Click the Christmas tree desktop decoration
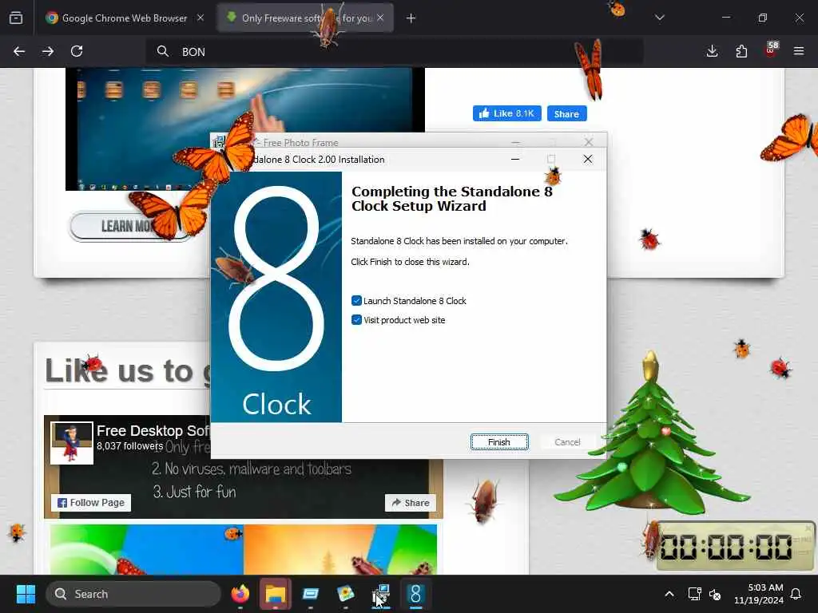The image size is (818, 613). (652, 435)
